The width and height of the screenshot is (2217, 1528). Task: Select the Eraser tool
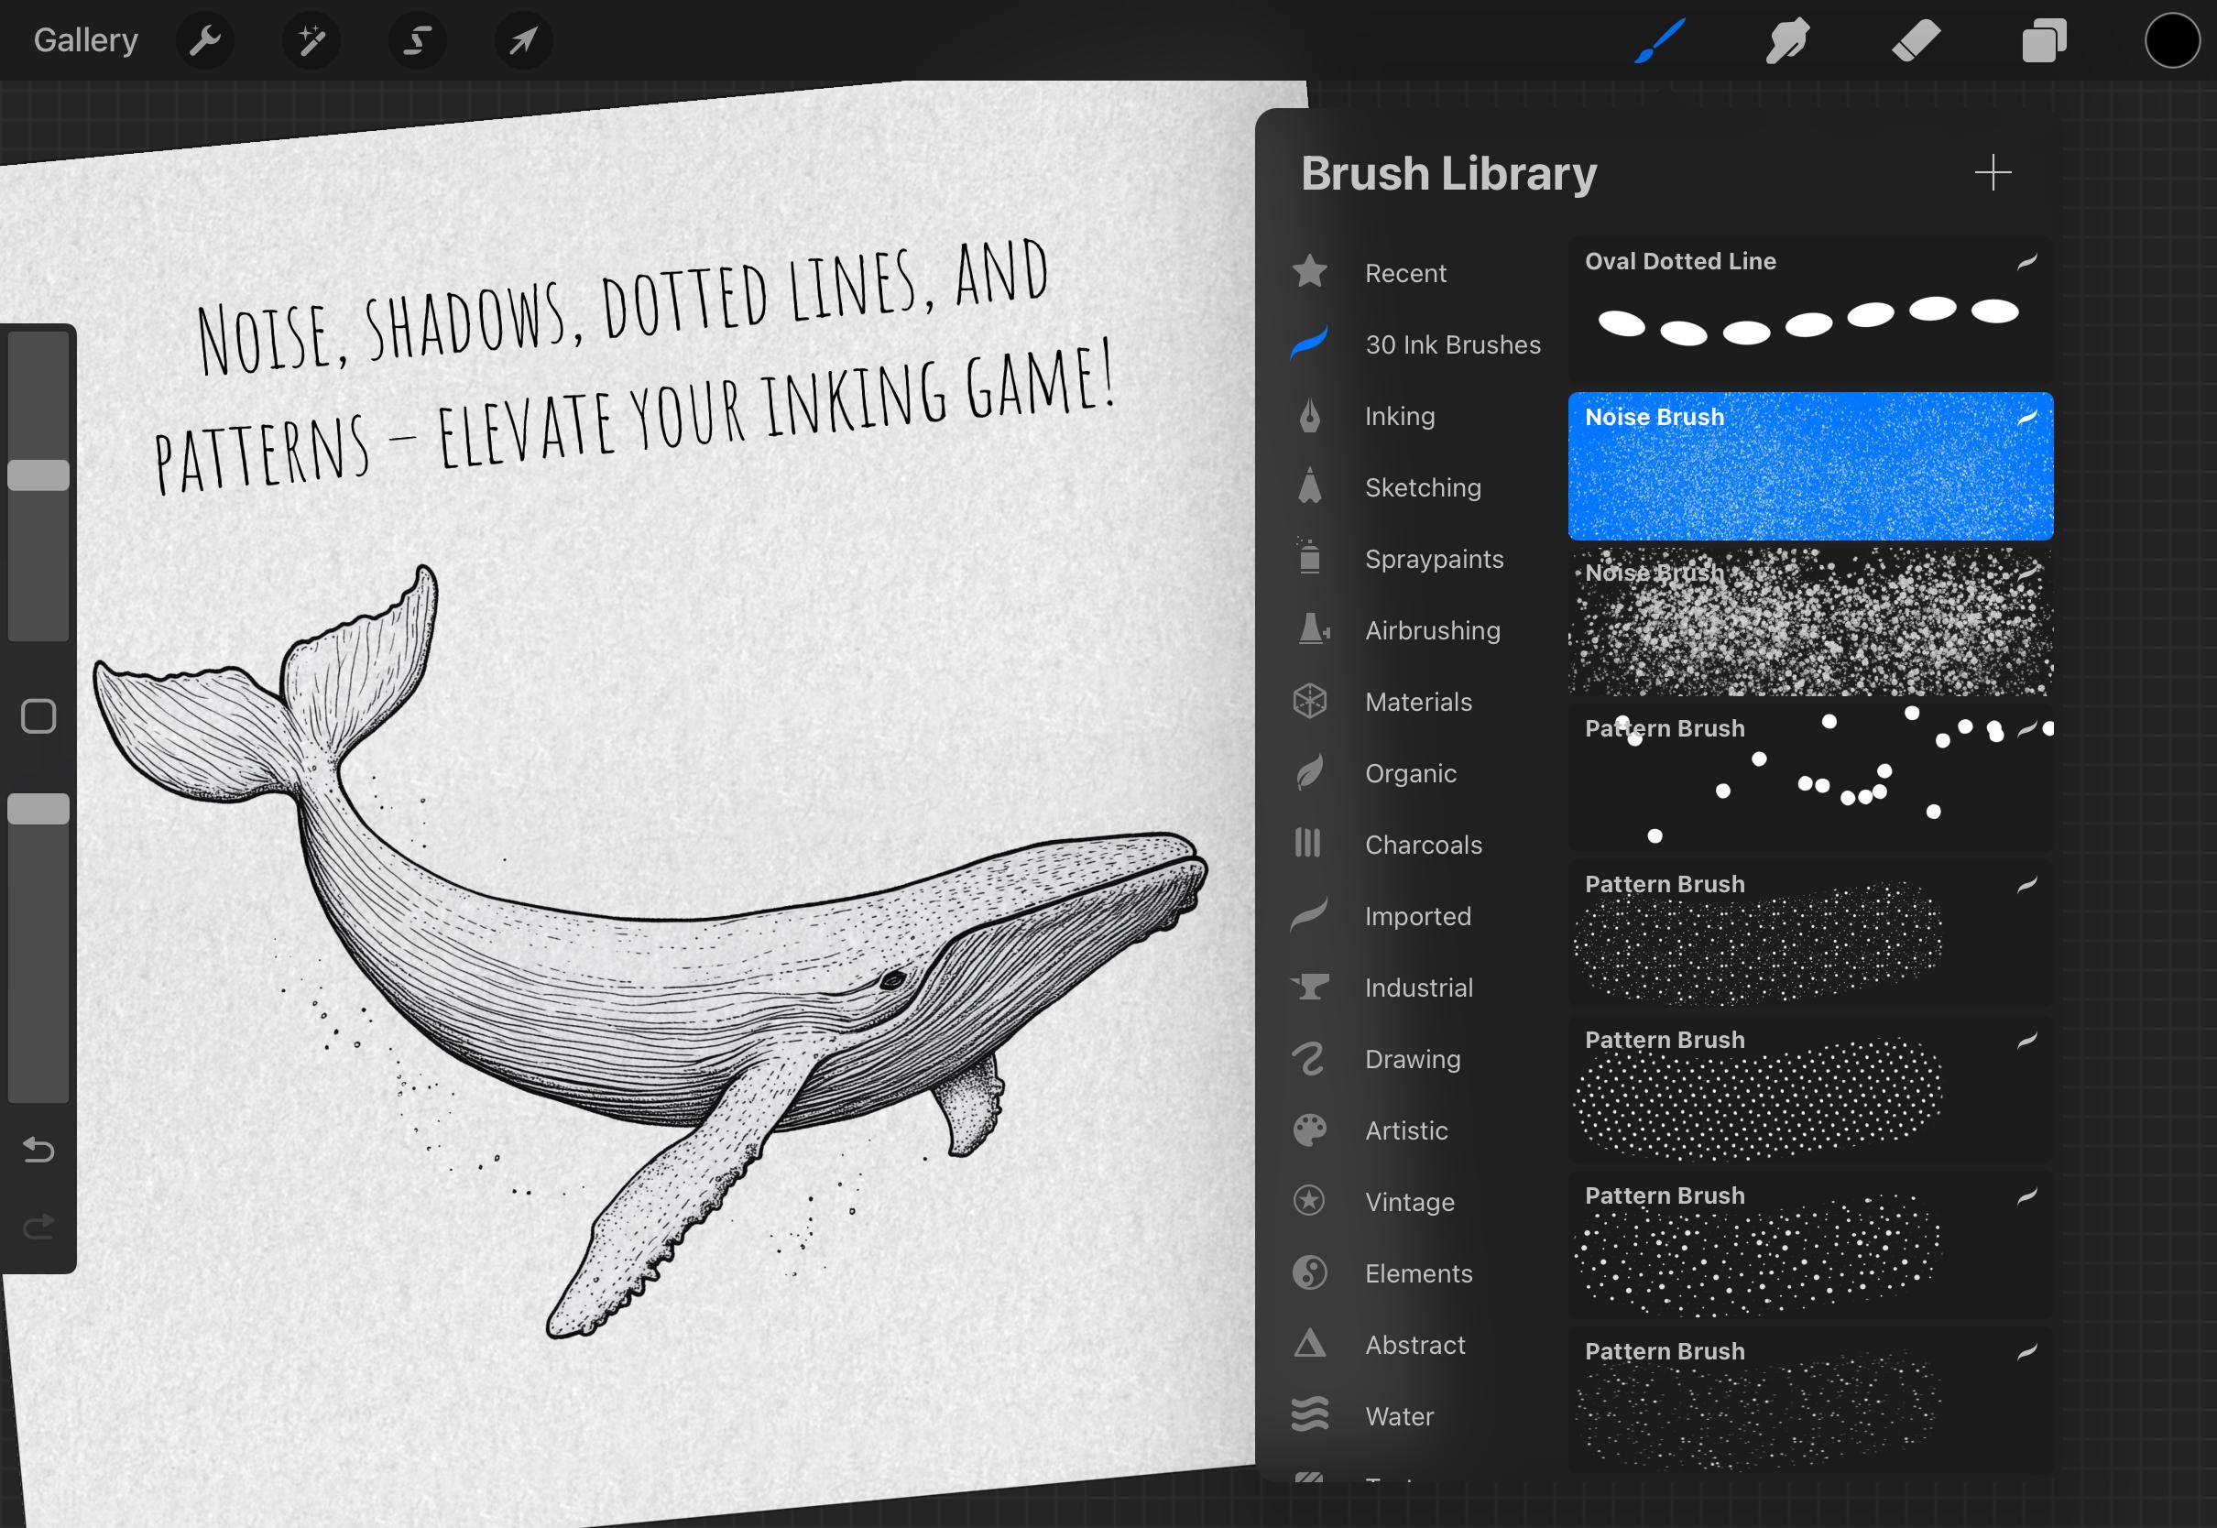(1916, 40)
